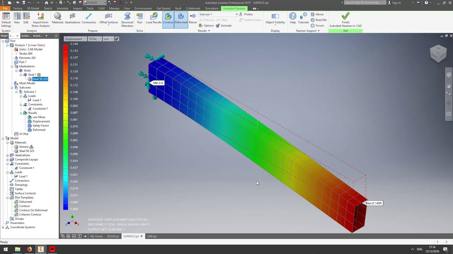The image size is (453, 254).
Task: Open the Tutorials icon
Action: (x=303, y=18)
